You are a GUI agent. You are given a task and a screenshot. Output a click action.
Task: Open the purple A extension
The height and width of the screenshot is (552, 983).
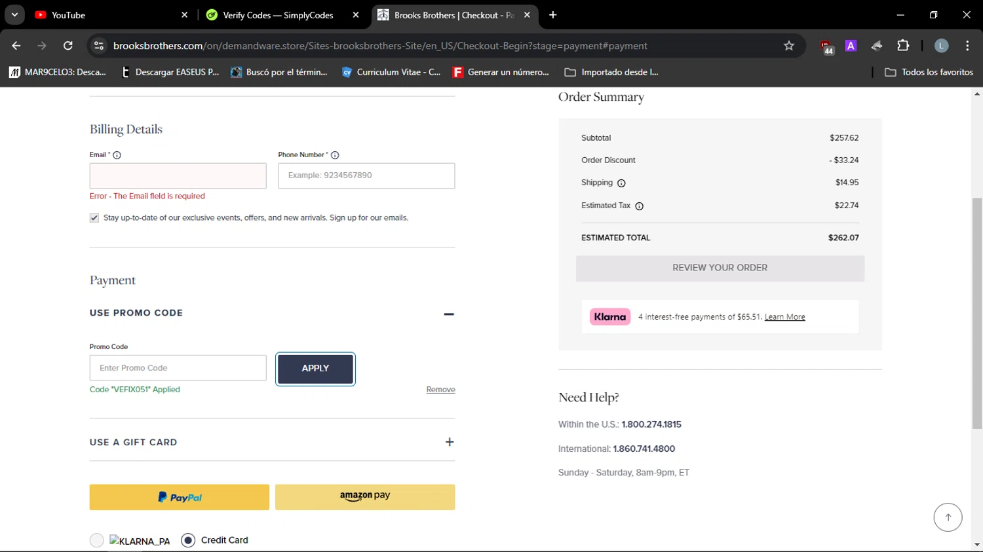tap(851, 45)
